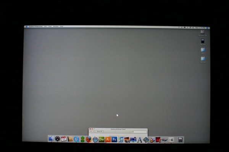Image resolution: width=229 pixels, height=152 pixels.
Task: Click the Bluetooth menu bar icon
Action: pos(187,27)
